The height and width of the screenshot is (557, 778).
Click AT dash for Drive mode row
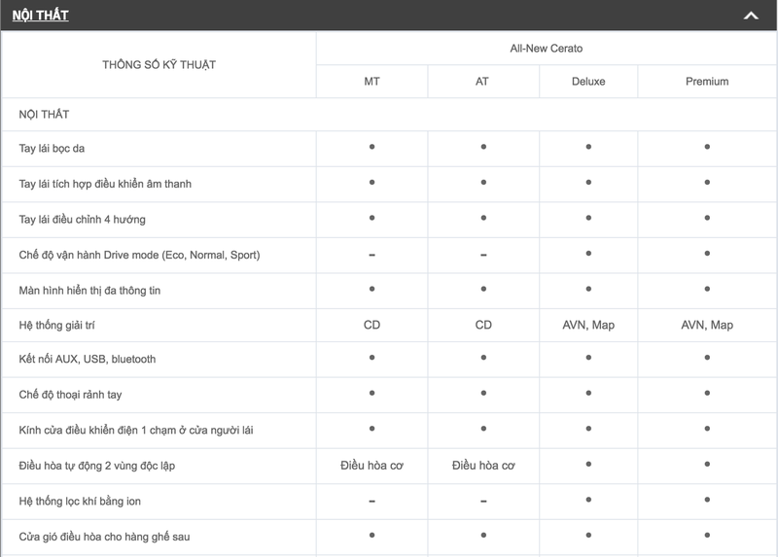point(483,255)
